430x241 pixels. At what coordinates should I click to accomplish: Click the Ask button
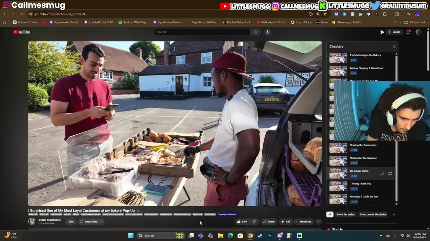click(286, 222)
